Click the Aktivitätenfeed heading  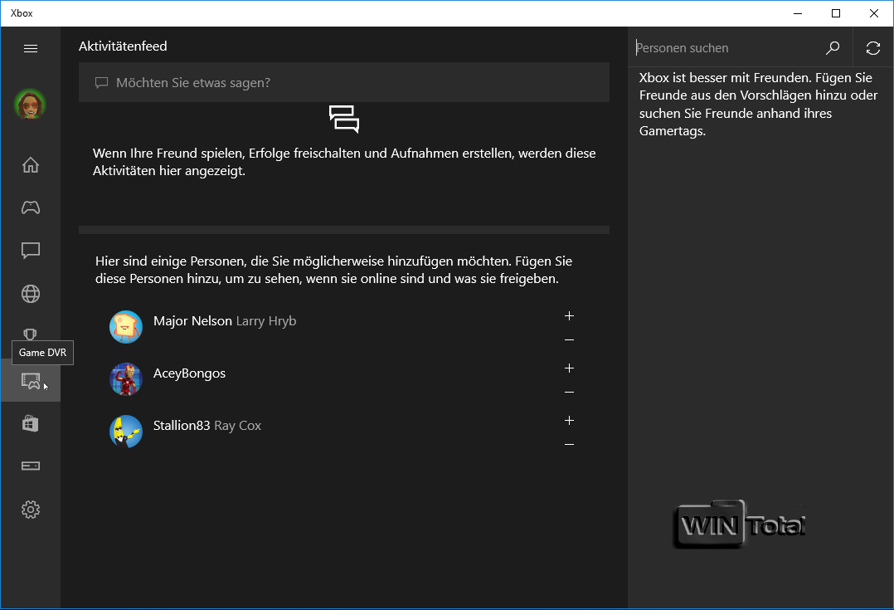pos(123,46)
